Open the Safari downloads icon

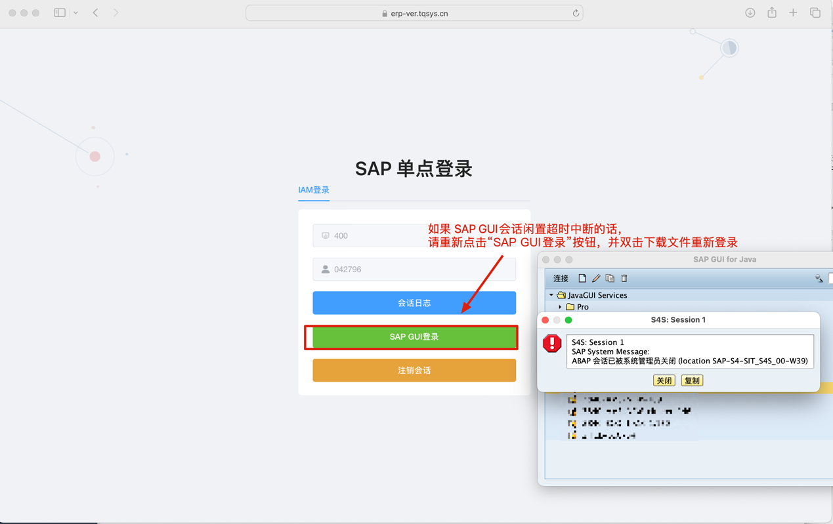(750, 13)
